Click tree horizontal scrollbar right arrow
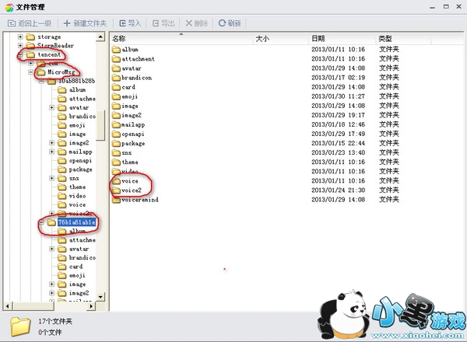 click(x=91, y=306)
